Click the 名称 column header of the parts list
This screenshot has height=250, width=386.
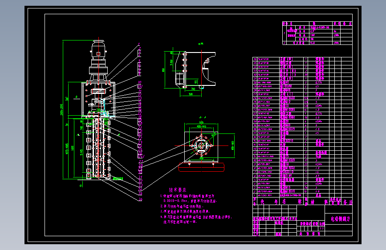(292, 202)
